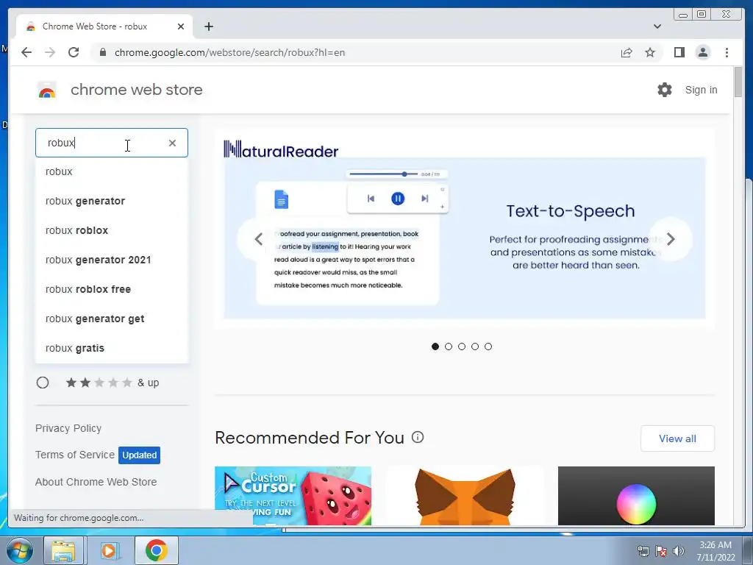Click the NaturalReader banner

click(x=465, y=228)
